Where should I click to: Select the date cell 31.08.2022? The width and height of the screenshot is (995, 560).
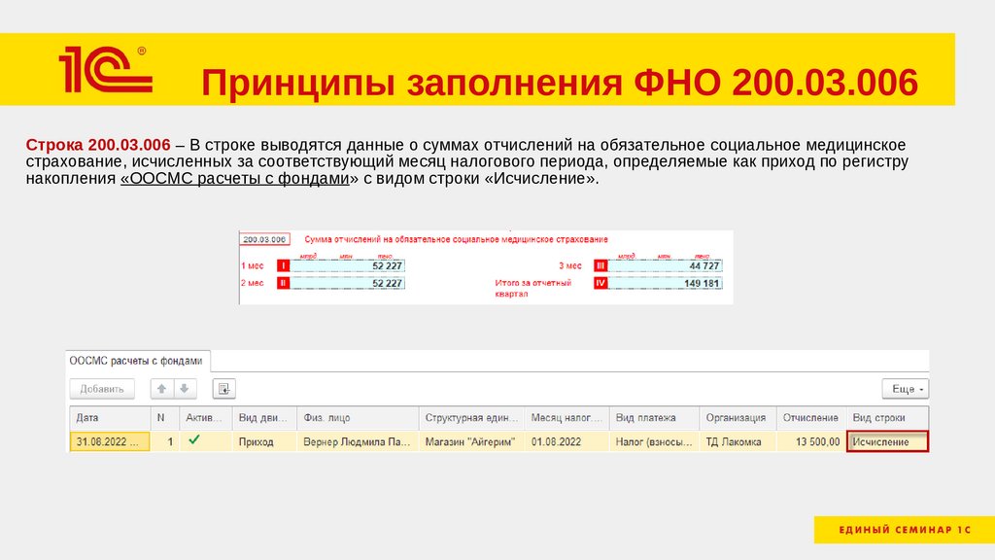coord(110,441)
